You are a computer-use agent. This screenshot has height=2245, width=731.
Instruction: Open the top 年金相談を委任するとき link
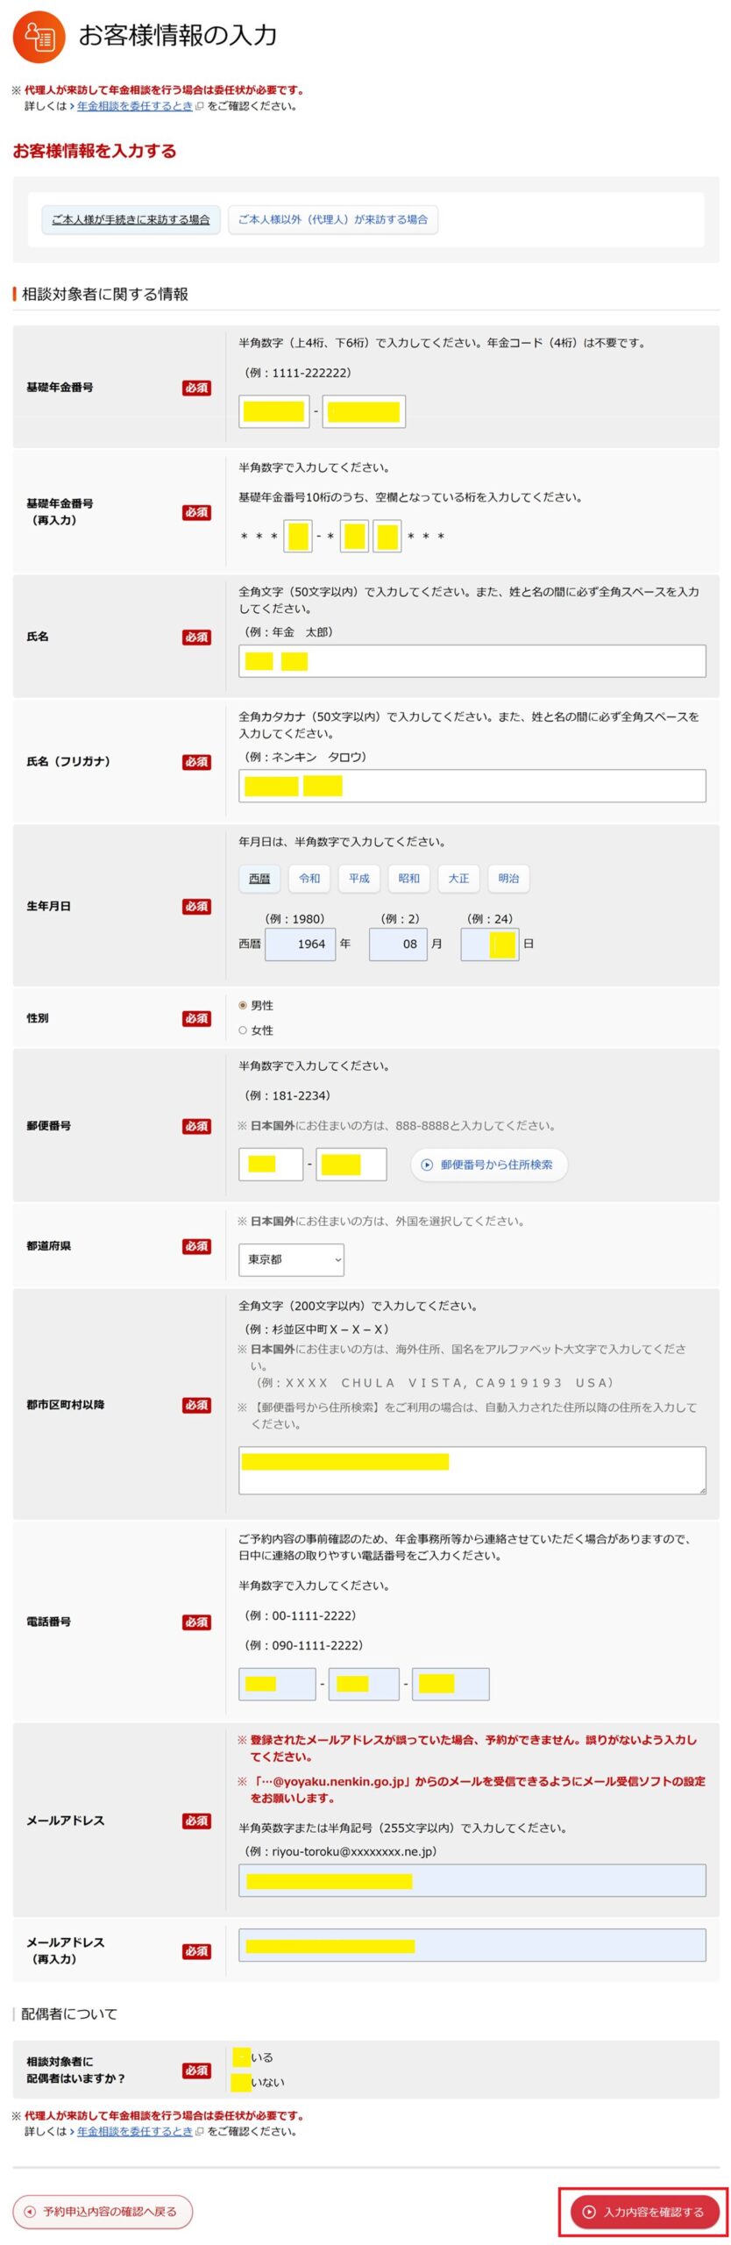(x=134, y=106)
